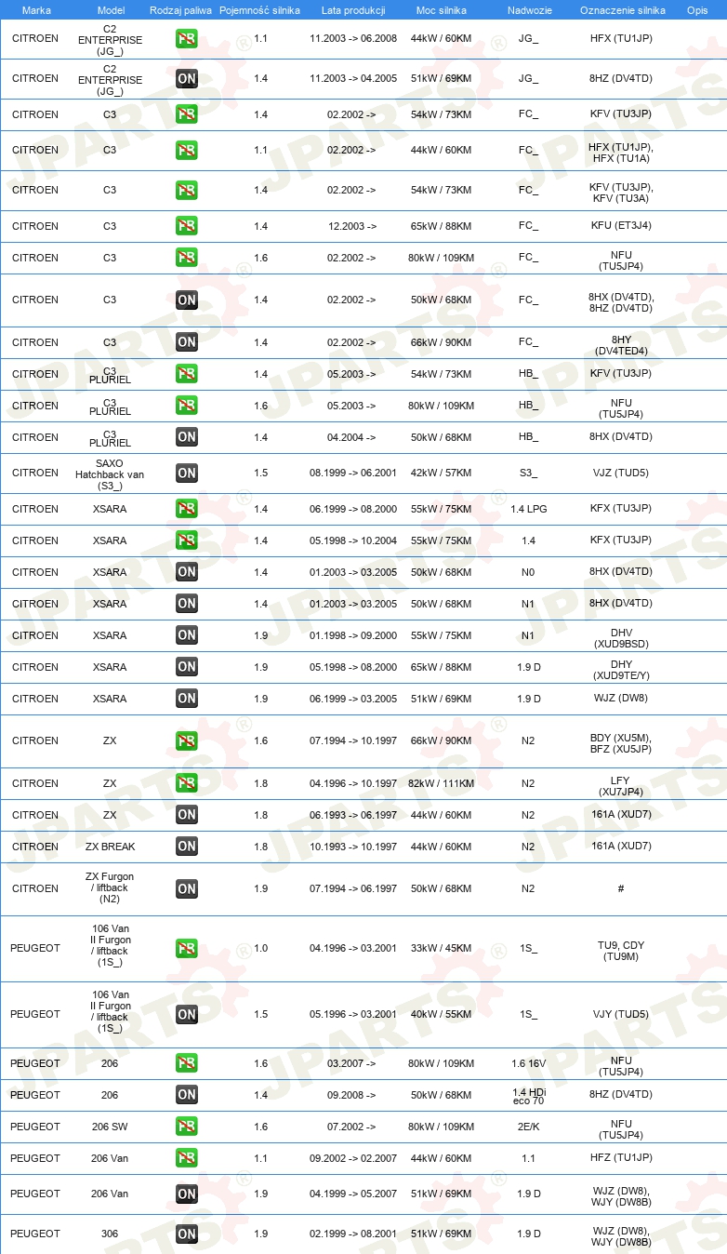This screenshot has width=727, height=1254.
Task: Click the Marka column header
Action: (35, 9)
